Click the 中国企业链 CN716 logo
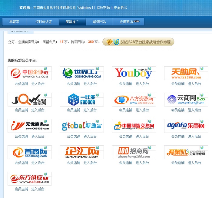Screen dimensions: 212x198 coord(29,73)
